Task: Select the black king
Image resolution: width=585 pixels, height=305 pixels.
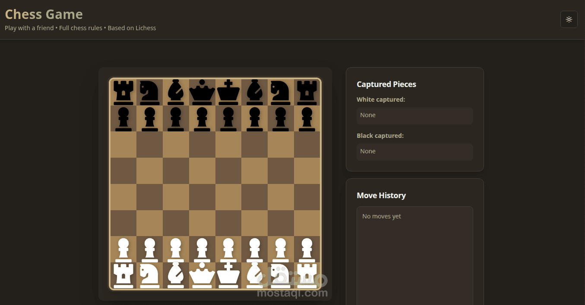Action: coord(228,92)
